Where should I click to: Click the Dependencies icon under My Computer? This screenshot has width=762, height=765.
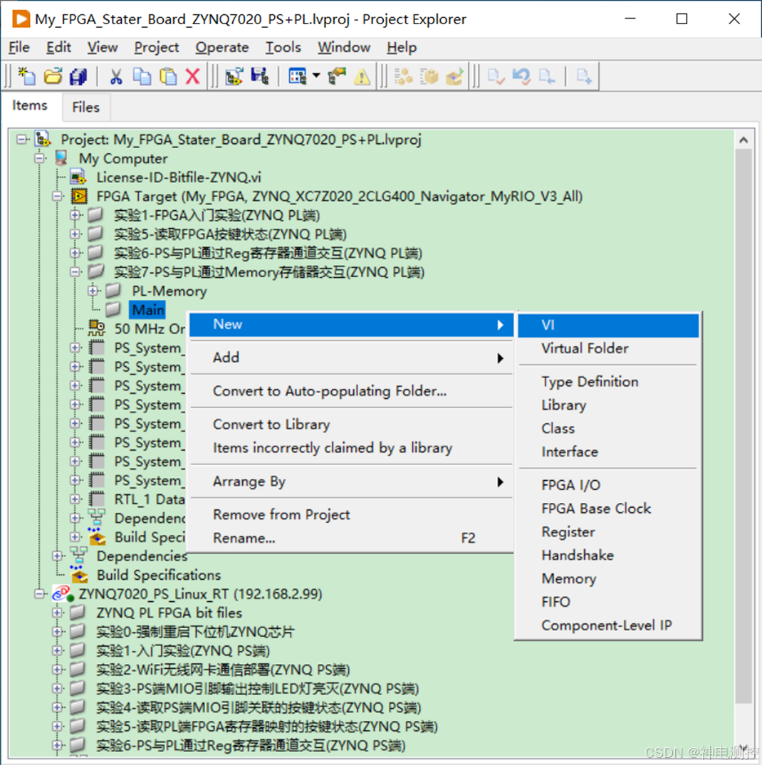pos(78,555)
